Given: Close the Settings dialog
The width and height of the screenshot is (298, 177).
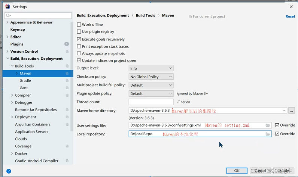Looking at the screenshot, I should pos(291,7).
